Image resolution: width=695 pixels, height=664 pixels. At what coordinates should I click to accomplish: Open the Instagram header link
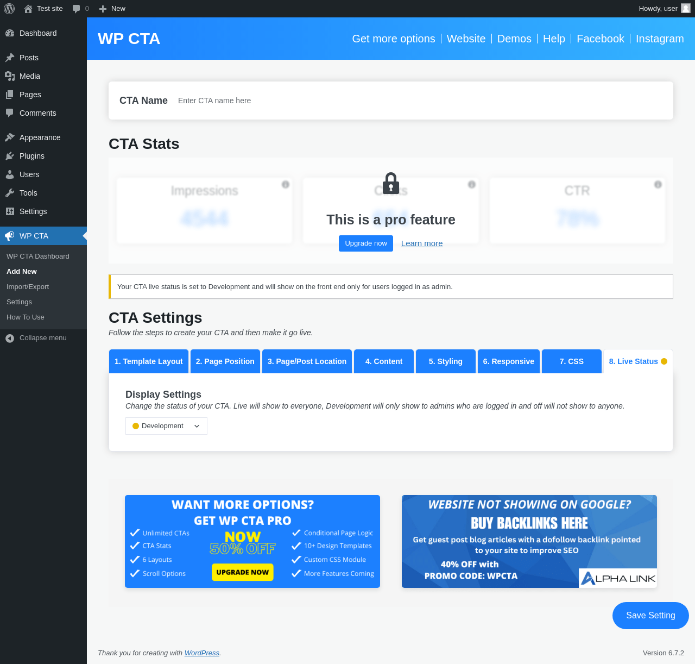660,39
